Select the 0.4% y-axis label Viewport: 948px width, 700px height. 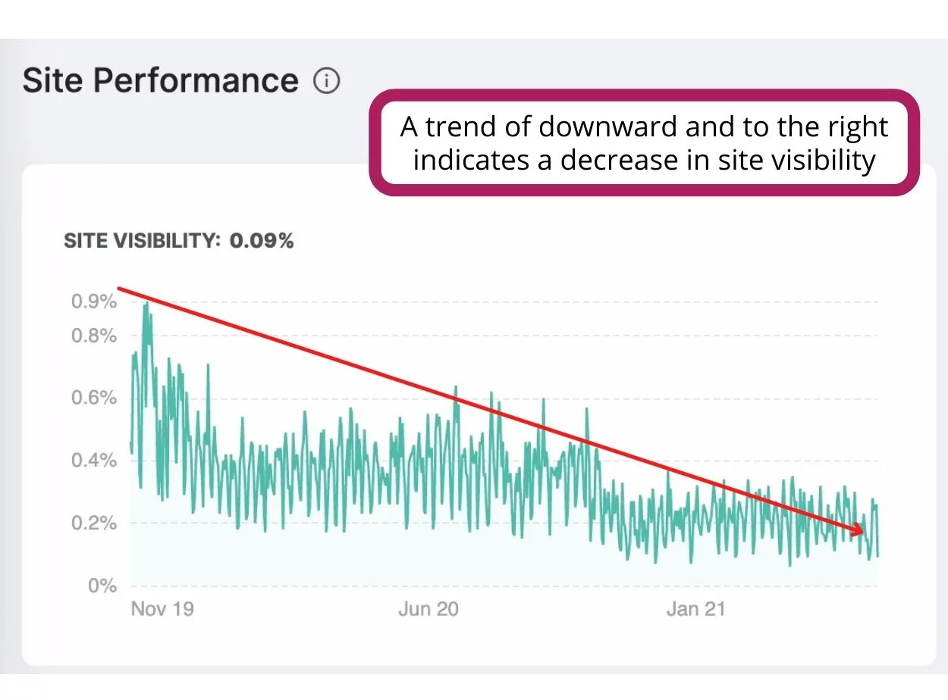click(94, 461)
